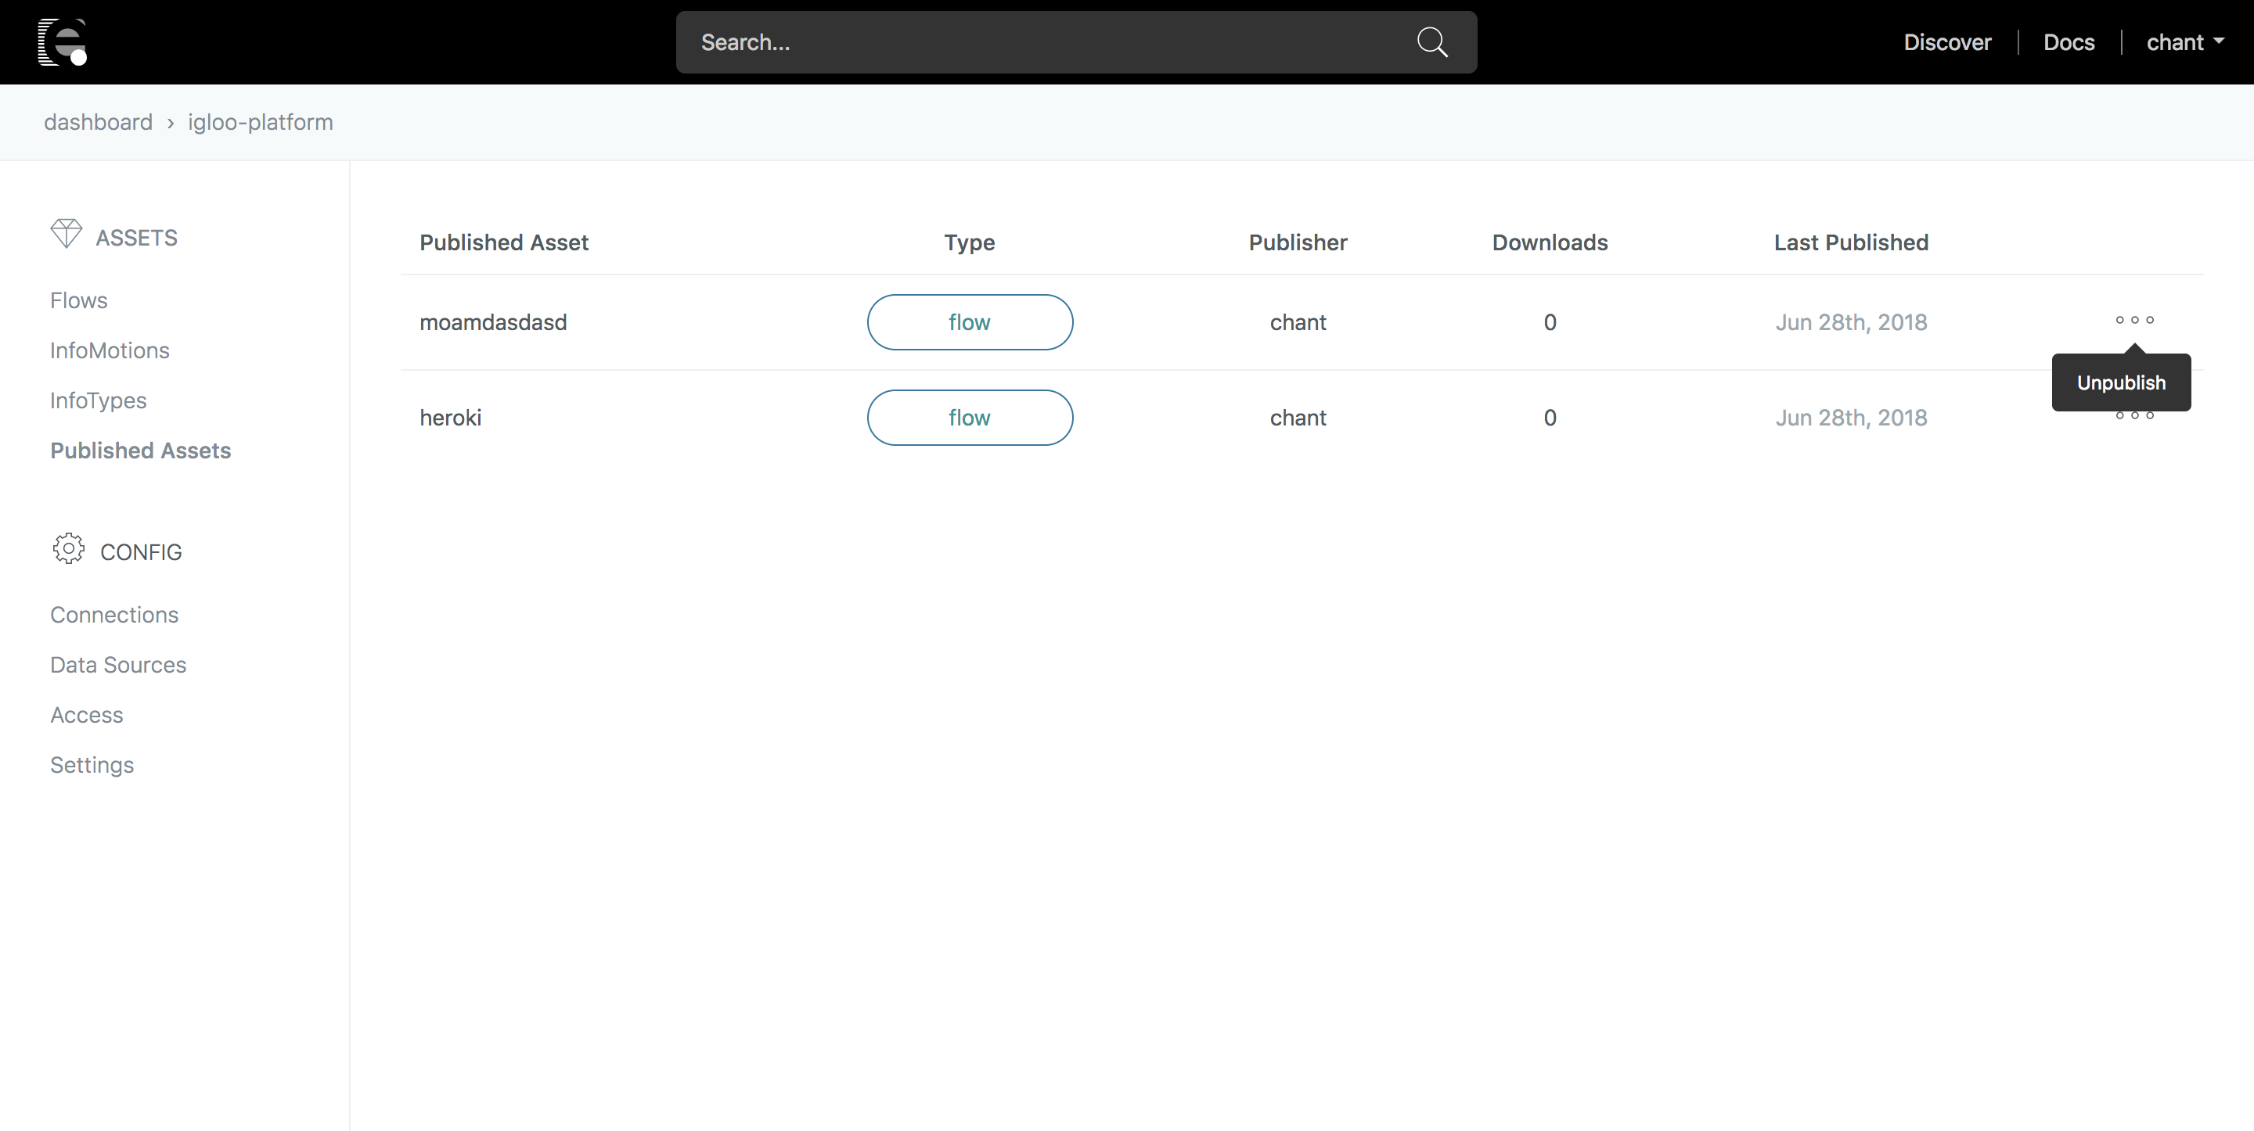Type in the Search field
This screenshot has width=2254, height=1131.
point(1041,42)
